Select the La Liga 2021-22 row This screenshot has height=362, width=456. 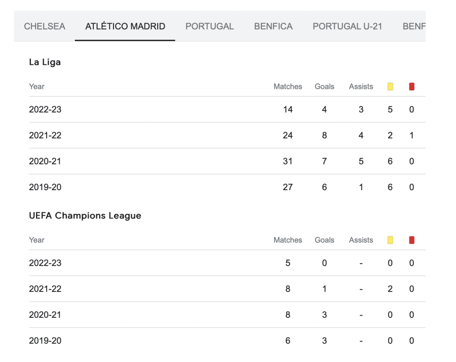(227, 135)
